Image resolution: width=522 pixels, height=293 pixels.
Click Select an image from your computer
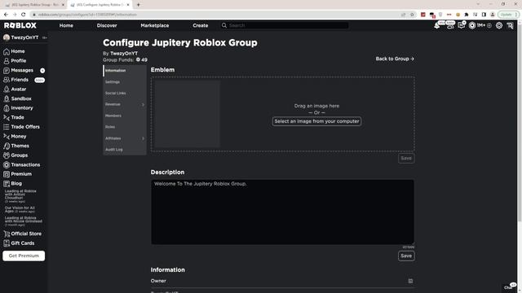point(316,121)
